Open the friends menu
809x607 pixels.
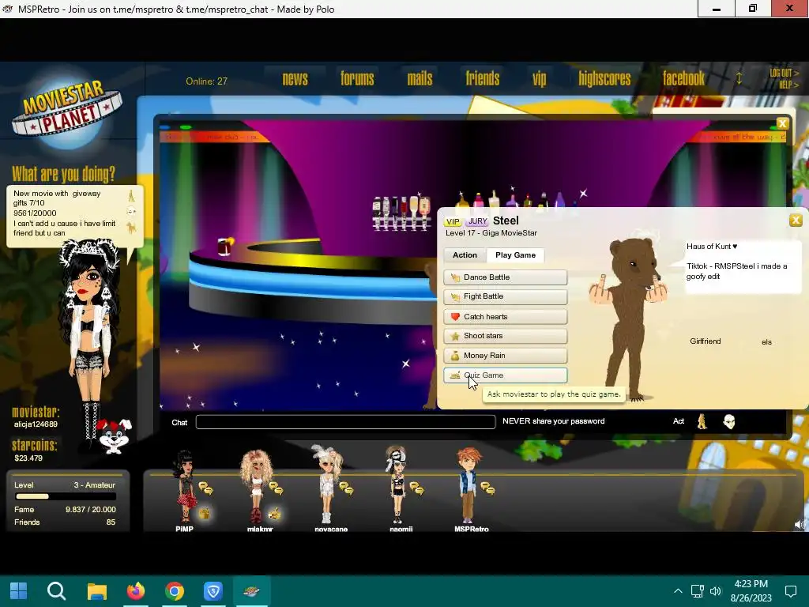(483, 79)
